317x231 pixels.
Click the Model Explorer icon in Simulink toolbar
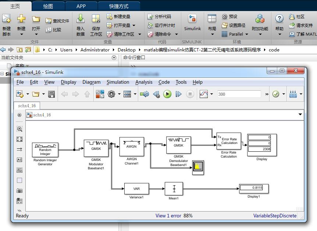pos(127,94)
